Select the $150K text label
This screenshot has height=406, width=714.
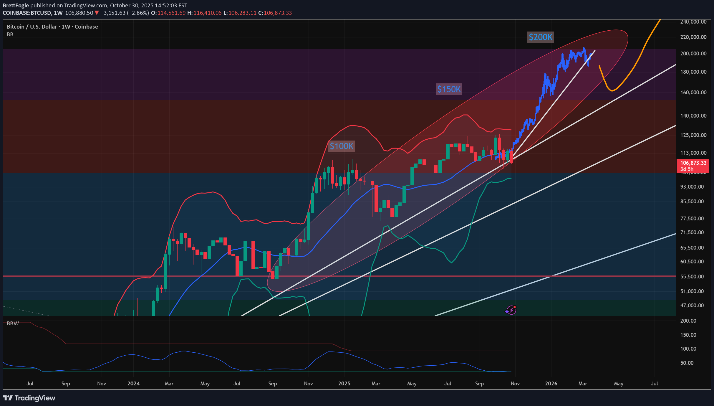click(x=449, y=89)
